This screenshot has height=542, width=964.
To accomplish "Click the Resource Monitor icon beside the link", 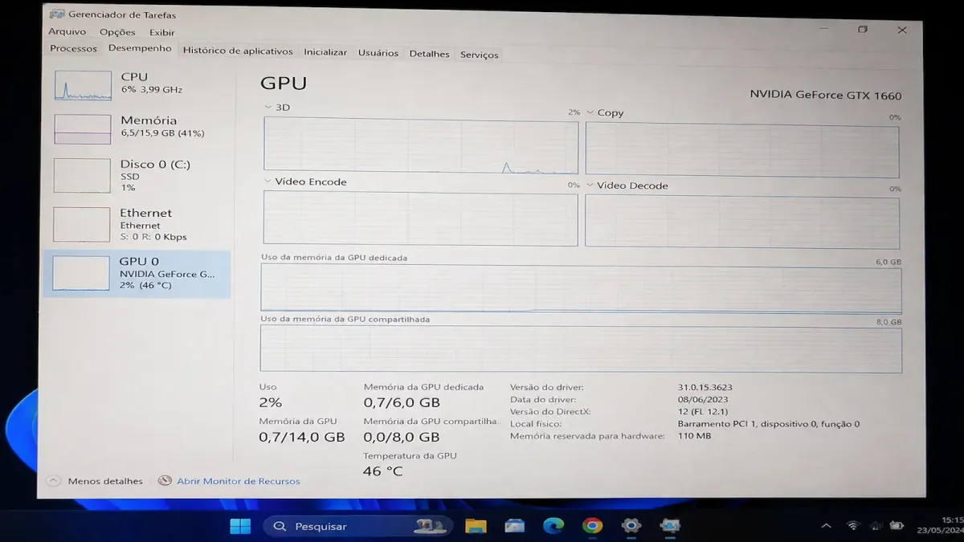I will point(165,480).
